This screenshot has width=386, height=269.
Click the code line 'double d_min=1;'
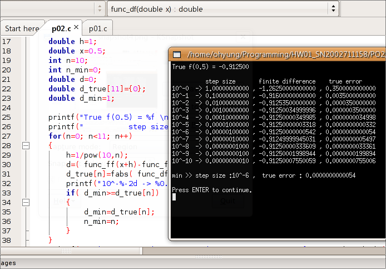[82, 98]
